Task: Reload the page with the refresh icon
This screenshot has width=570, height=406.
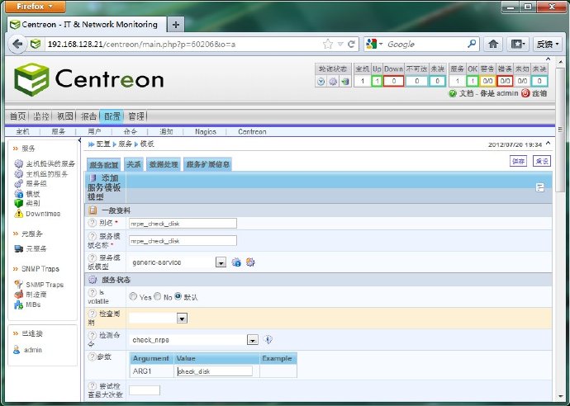Action: coord(351,45)
